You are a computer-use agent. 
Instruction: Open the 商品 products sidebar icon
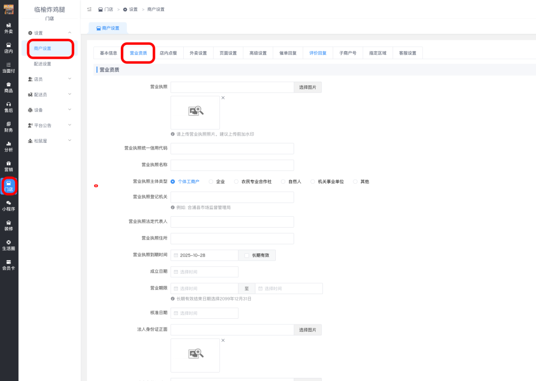pos(9,87)
